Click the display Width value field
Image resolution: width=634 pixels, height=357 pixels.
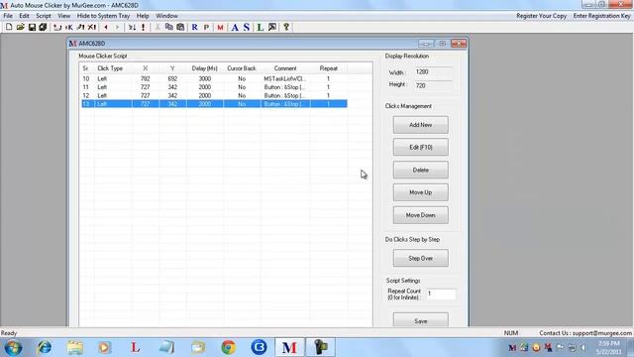(x=434, y=72)
